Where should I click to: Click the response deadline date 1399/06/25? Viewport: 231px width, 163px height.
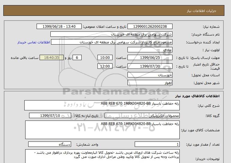point(150,58)
